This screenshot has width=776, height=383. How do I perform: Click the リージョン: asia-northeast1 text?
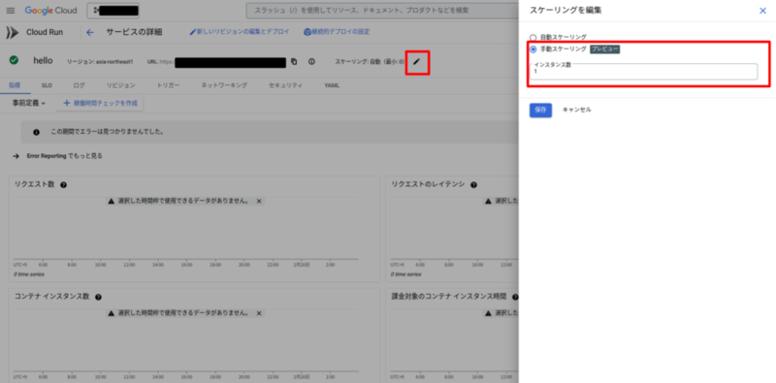100,62
